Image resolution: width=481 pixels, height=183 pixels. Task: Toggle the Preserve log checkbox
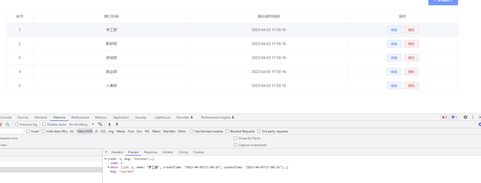tap(17, 124)
